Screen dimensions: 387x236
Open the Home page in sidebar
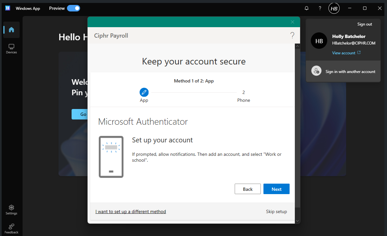11,30
